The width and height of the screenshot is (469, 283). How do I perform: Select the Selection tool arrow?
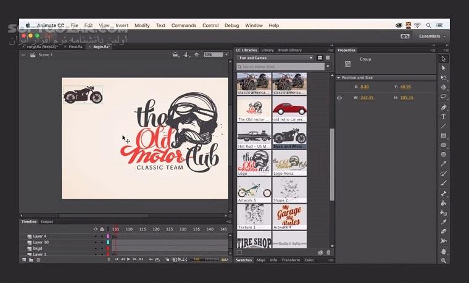tap(444, 59)
